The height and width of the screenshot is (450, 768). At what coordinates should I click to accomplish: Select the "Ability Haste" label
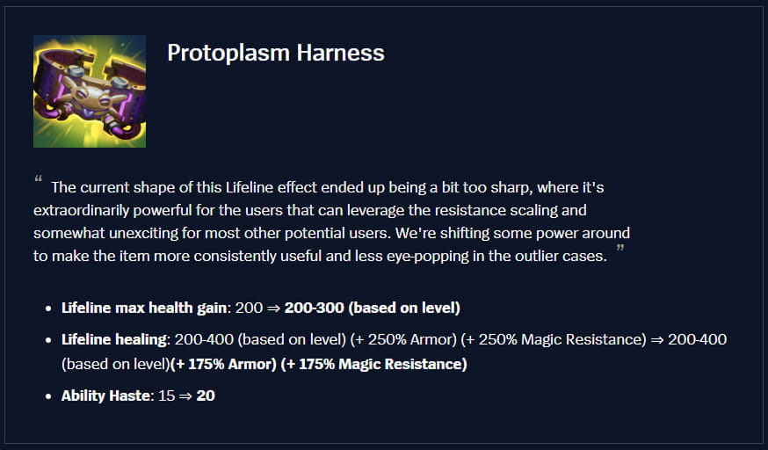[x=105, y=396]
